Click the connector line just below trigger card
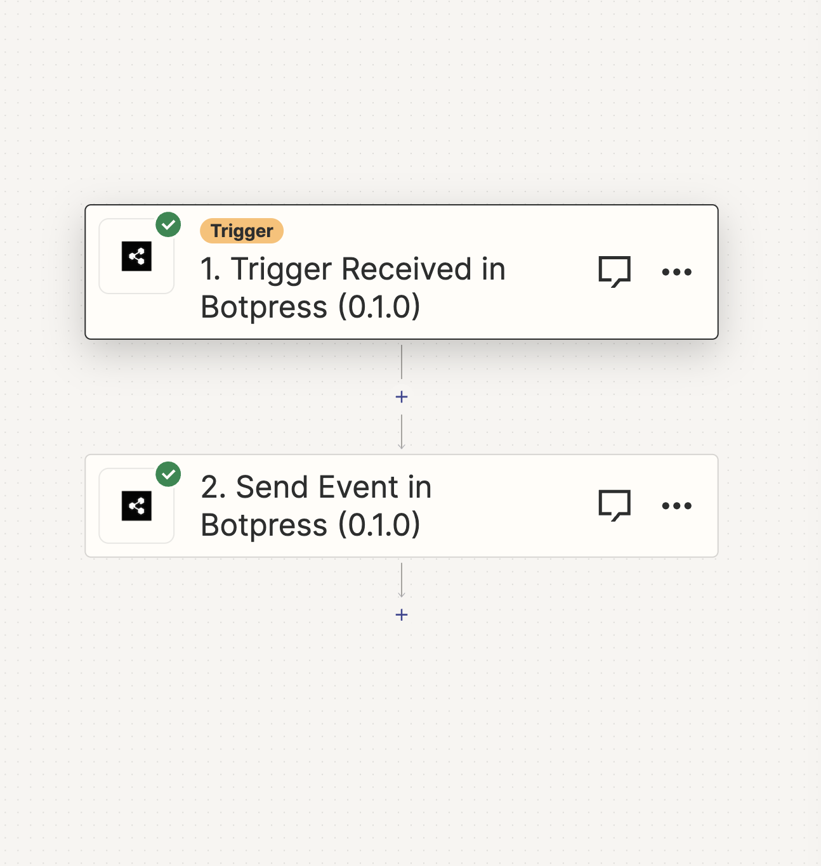 402,362
